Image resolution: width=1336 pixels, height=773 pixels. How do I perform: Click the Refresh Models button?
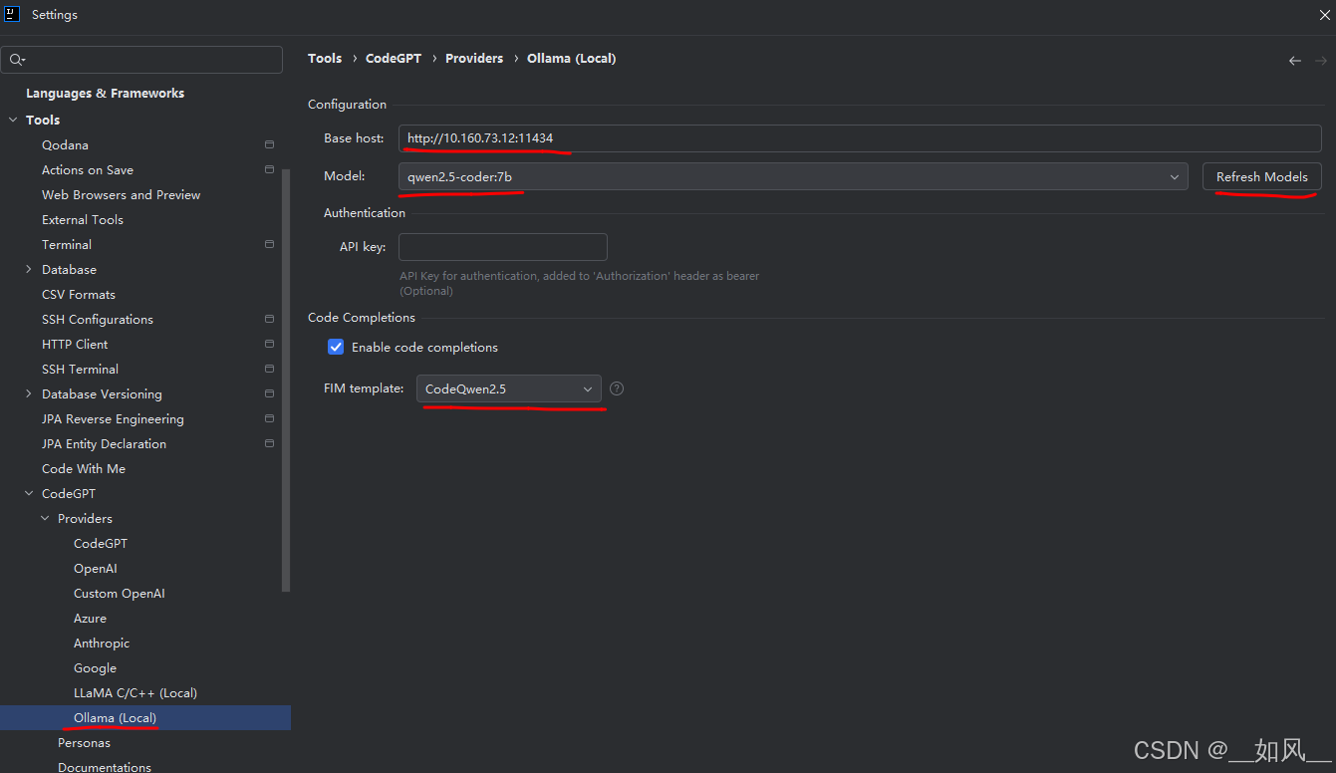[x=1262, y=176]
